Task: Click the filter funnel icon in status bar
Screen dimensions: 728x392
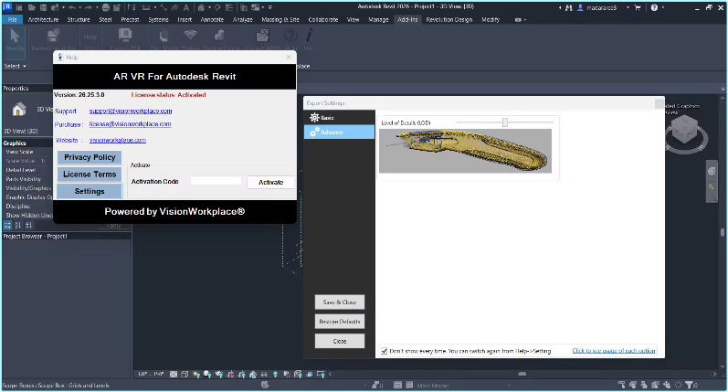Action: click(x=690, y=385)
